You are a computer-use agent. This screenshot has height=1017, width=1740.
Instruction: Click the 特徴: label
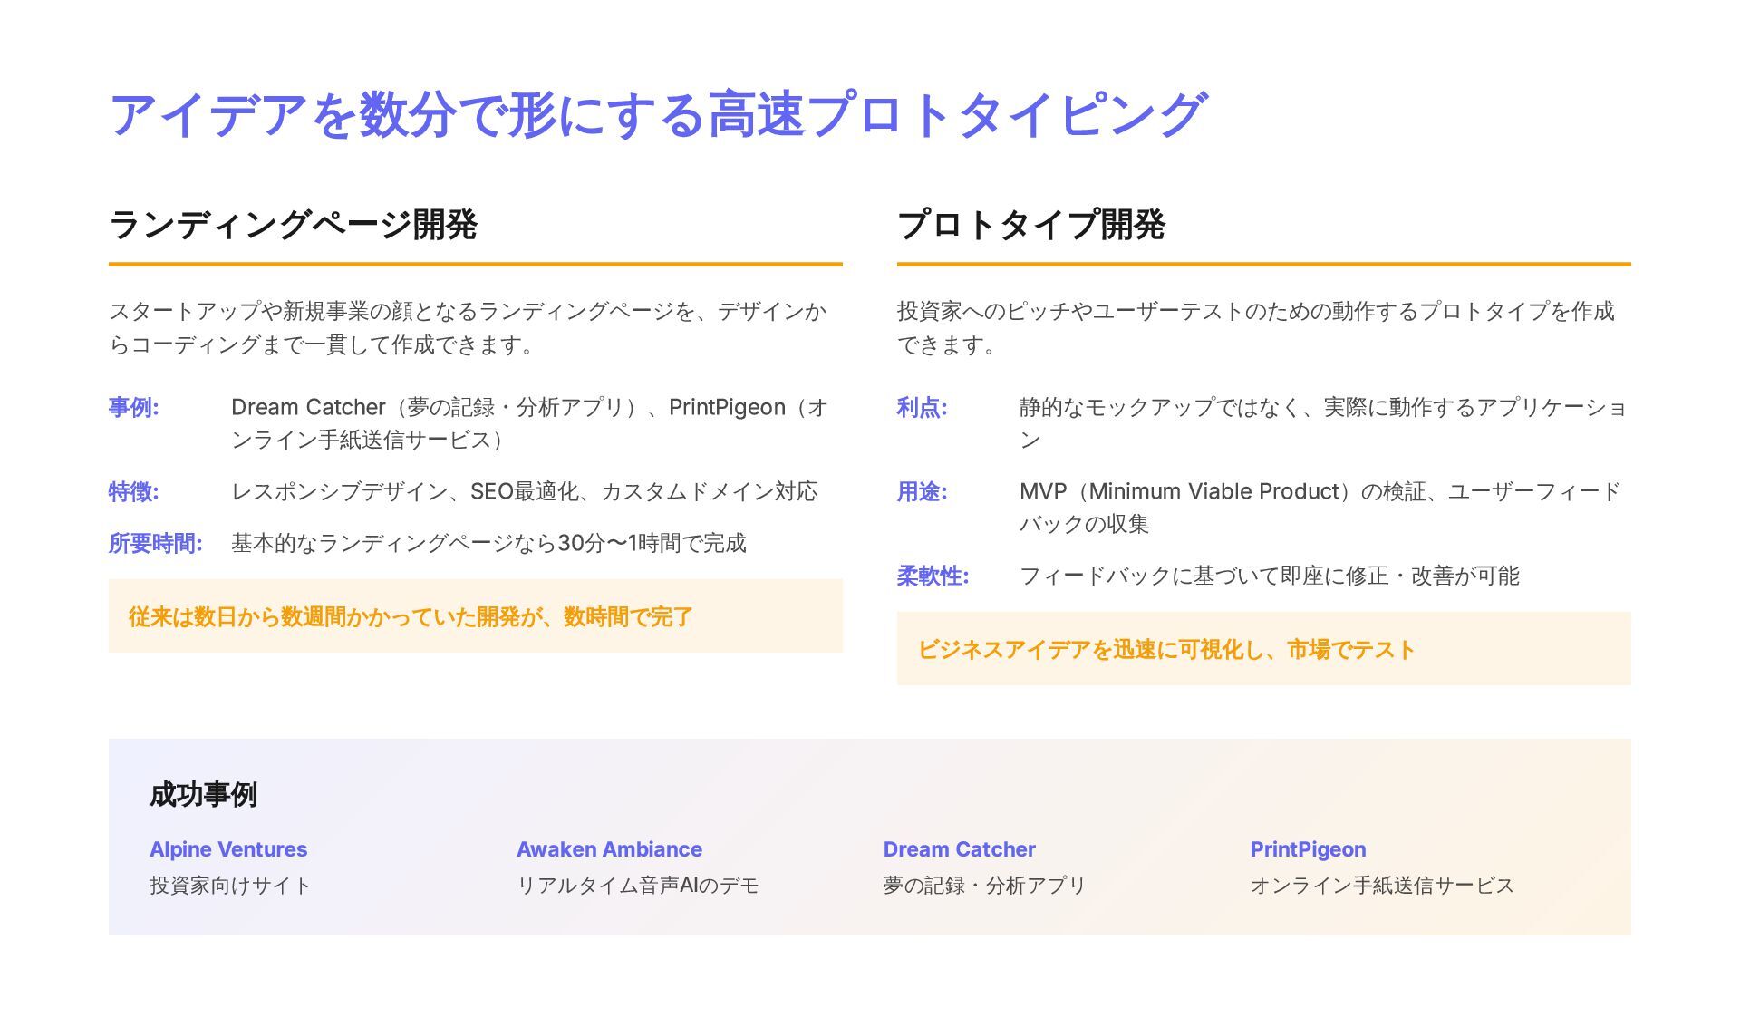pyautogui.click(x=134, y=492)
